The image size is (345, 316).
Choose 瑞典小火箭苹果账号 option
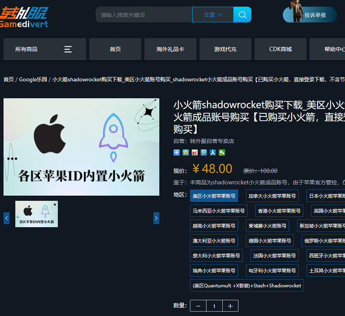pos(214,271)
